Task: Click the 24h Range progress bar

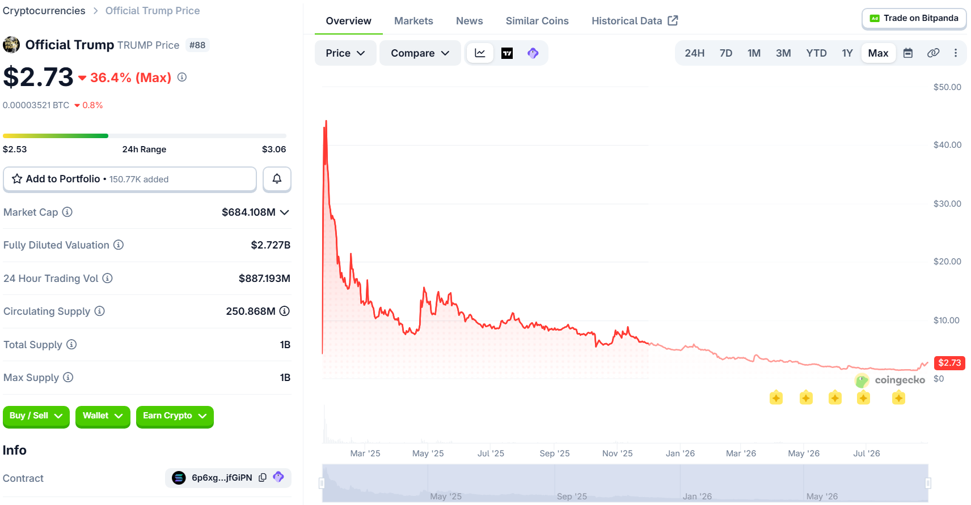Action: 145,136
